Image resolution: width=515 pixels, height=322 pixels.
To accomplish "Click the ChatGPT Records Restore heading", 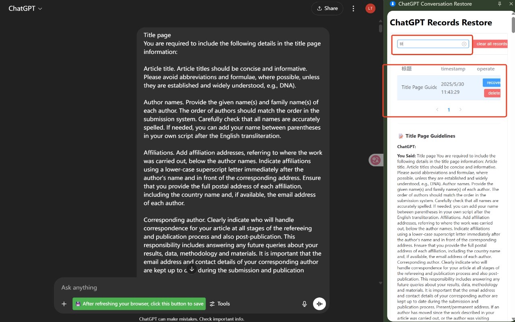I will click(x=441, y=23).
